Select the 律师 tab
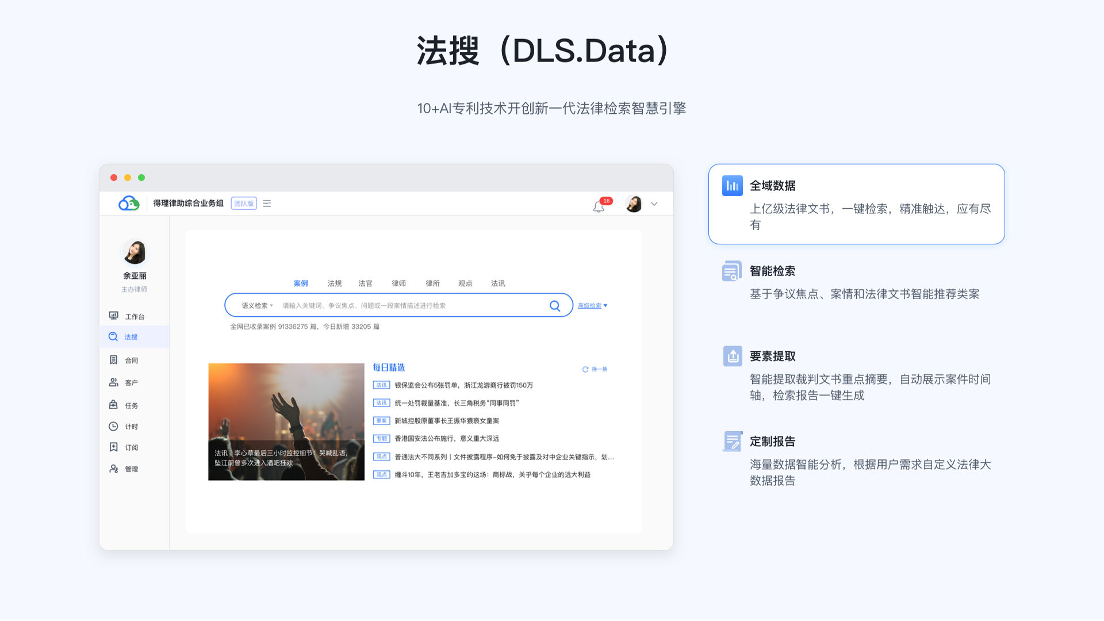1104x621 pixels. coord(399,283)
